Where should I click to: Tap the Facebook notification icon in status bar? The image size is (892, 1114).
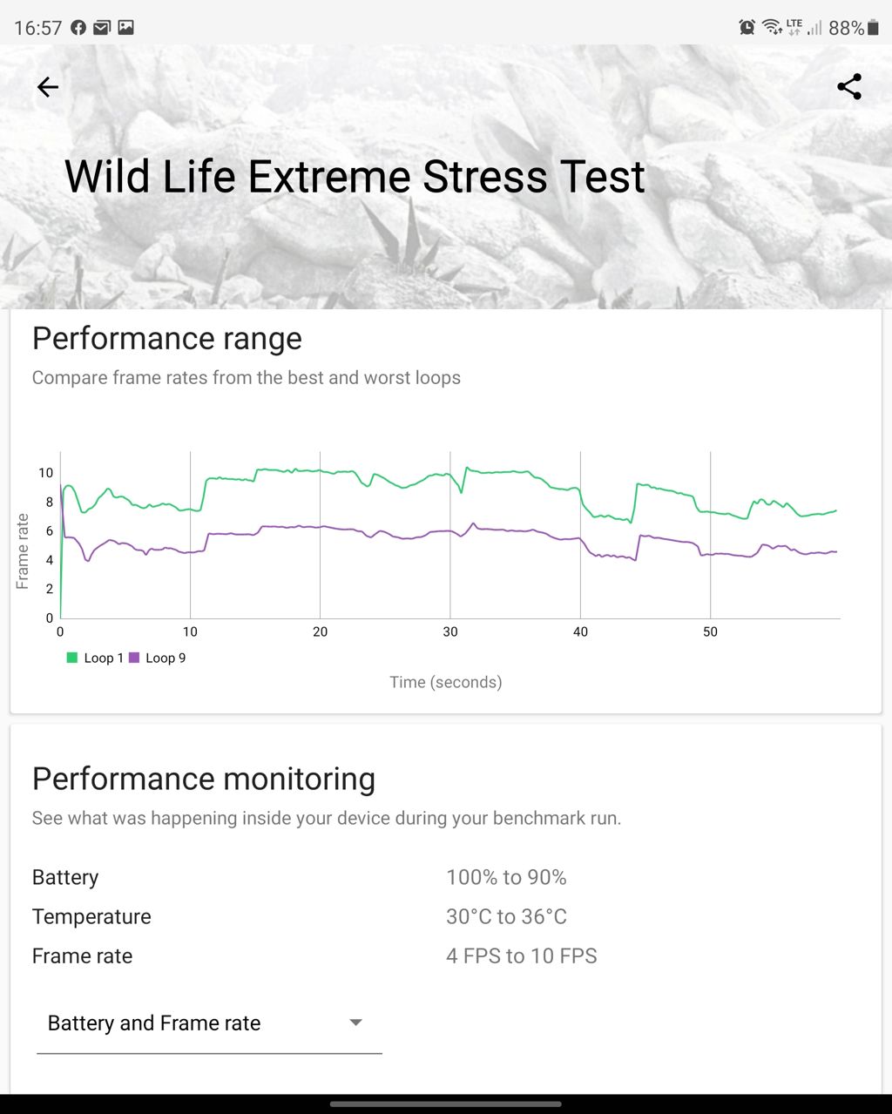click(x=78, y=28)
